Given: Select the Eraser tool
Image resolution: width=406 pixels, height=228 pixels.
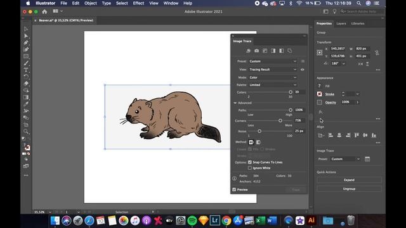Looking at the screenshot, I should click(26, 84).
